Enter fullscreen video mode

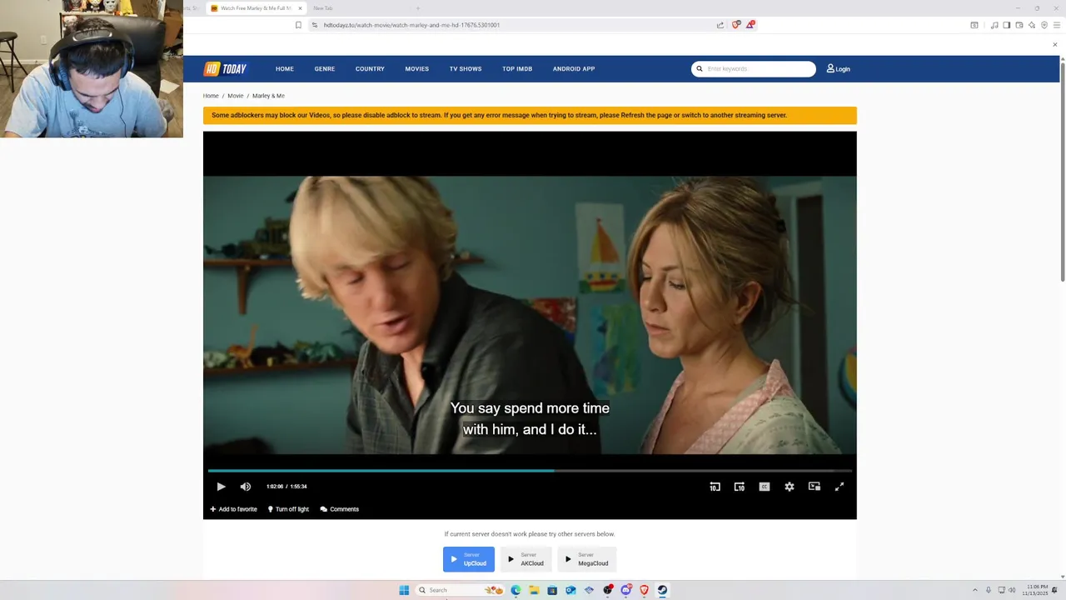pos(839,487)
